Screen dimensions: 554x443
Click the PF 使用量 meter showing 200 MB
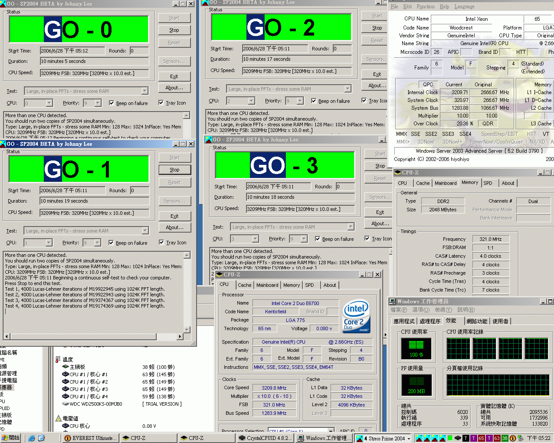(416, 386)
